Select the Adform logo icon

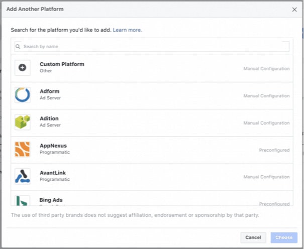[22, 95]
